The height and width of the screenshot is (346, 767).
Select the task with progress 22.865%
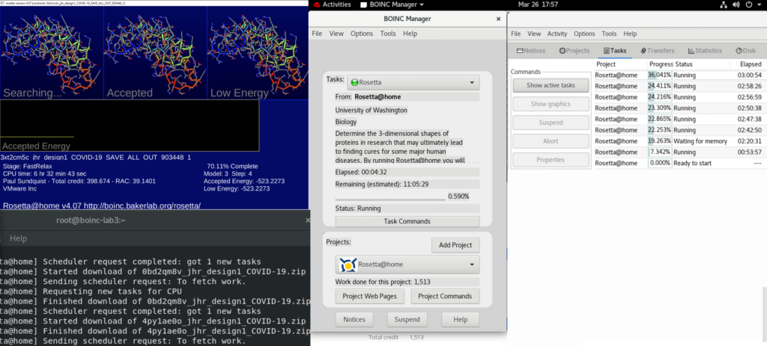pos(679,119)
